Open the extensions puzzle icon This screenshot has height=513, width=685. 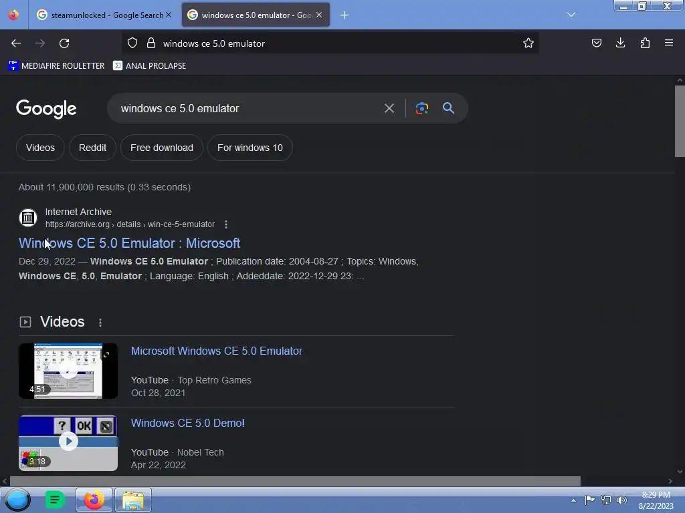click(x=645, y=43)
